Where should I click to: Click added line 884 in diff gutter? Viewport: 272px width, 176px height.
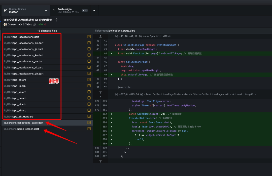pos(105,122)
